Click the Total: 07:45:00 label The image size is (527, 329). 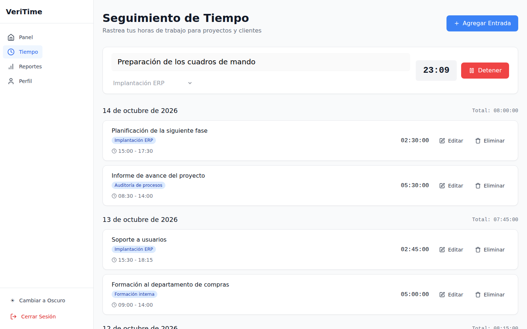click(x=495, y=219)
